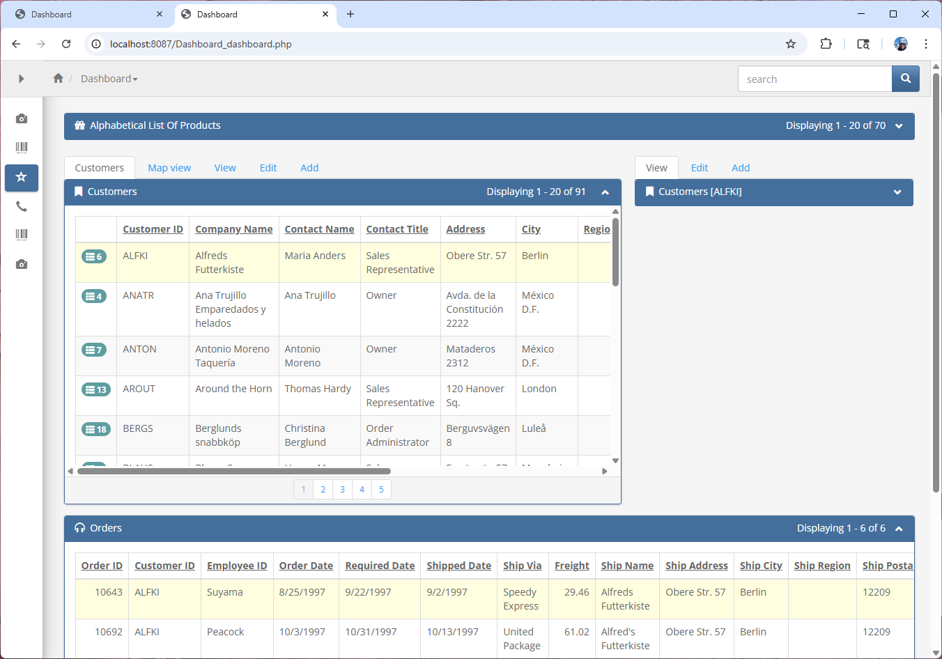Open the Dashboard breadcrumb dropdown

coord(109,79)
